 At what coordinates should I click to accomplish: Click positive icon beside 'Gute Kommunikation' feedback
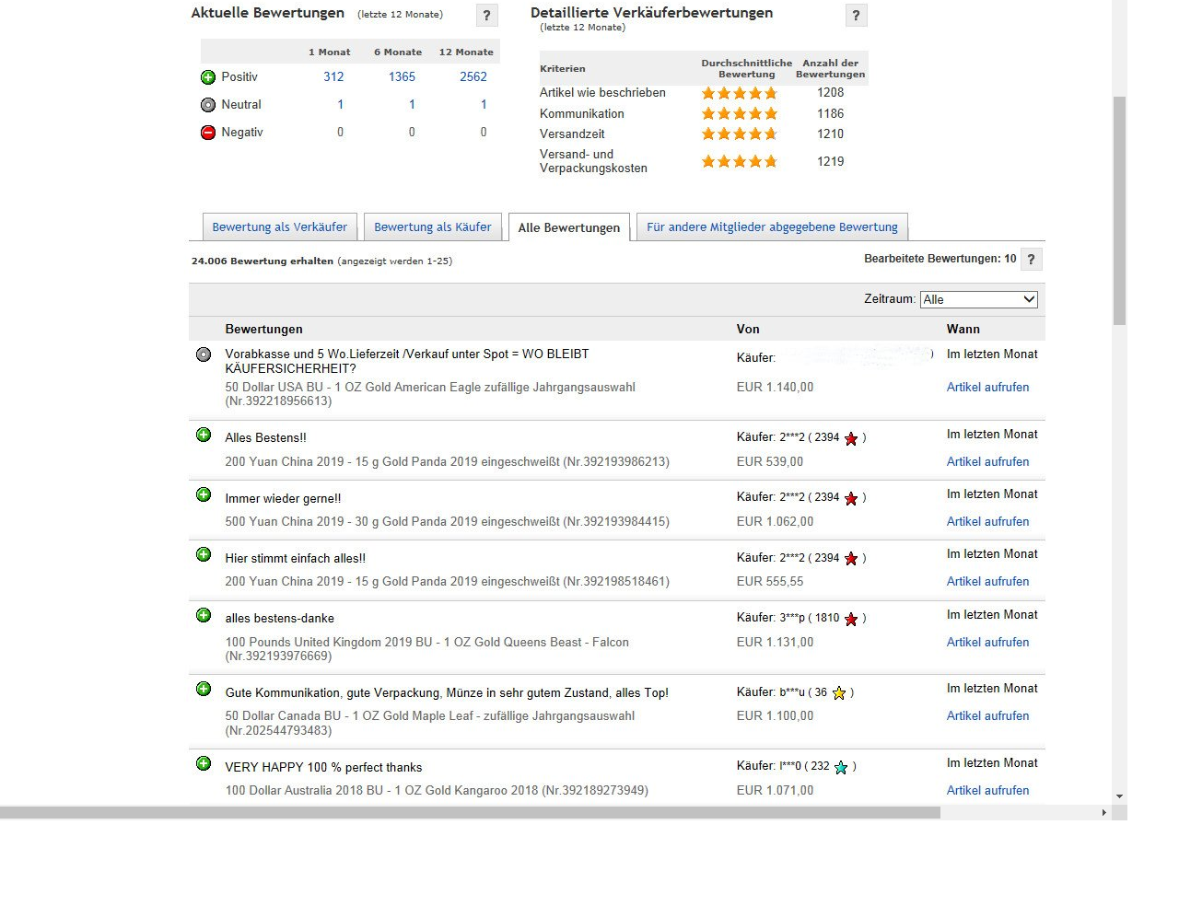[204, 689]
